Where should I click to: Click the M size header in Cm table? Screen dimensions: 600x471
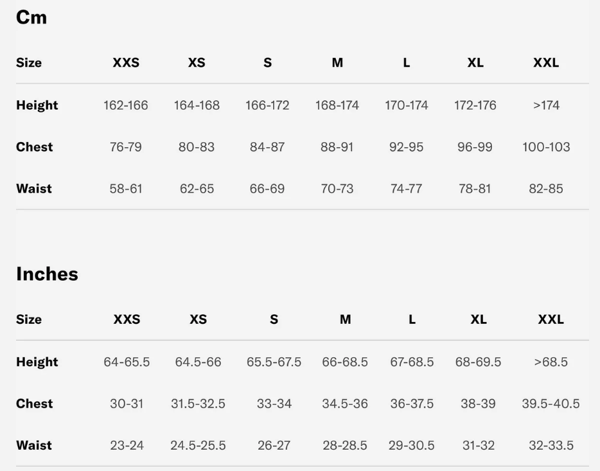(x=337, y=62)
